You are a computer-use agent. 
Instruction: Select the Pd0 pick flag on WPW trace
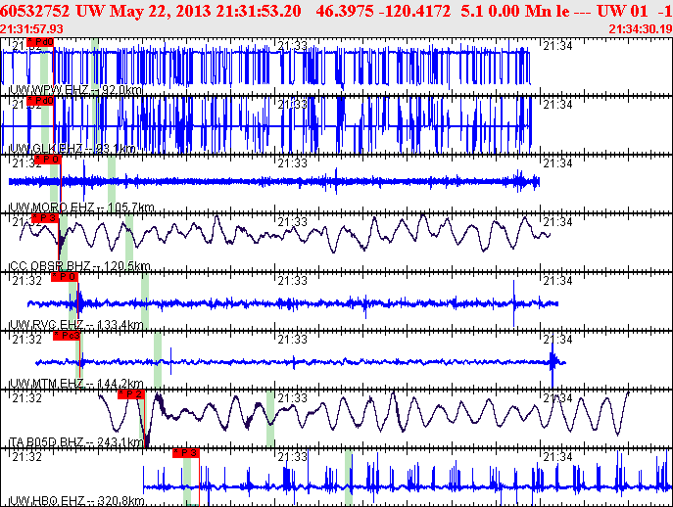pyautogui.click(x=40, y=42)
